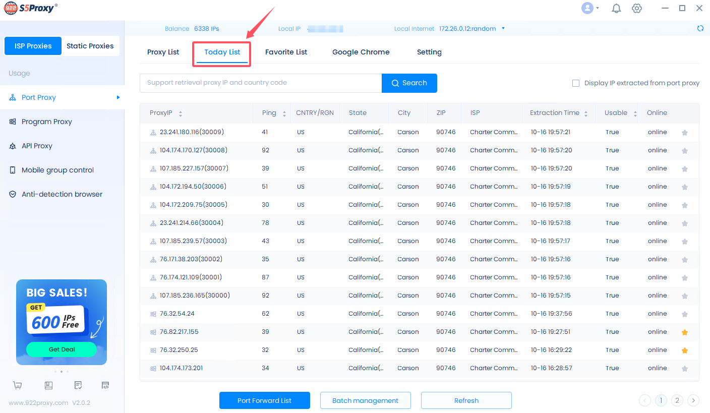Screen dimensions: 710x413
Task: Switch to the Favorite List tab
Action: tap(286, 52)
